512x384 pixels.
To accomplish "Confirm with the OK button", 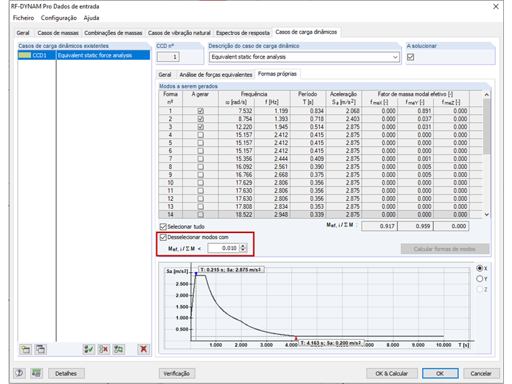I will [440, 373].
